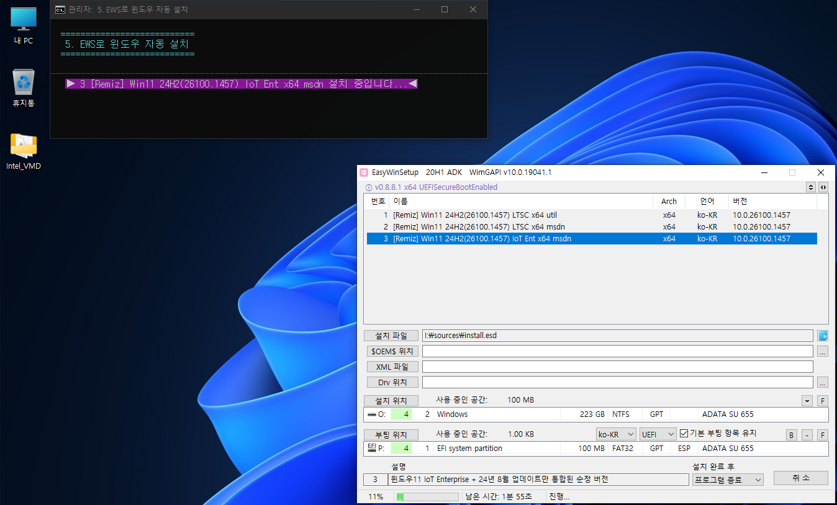Expand the small arrow dropdown by install location

coord(807,401)
